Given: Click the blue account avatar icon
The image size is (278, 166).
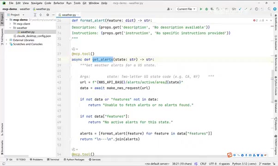Looking at the screenshot, I should (275, 9).
